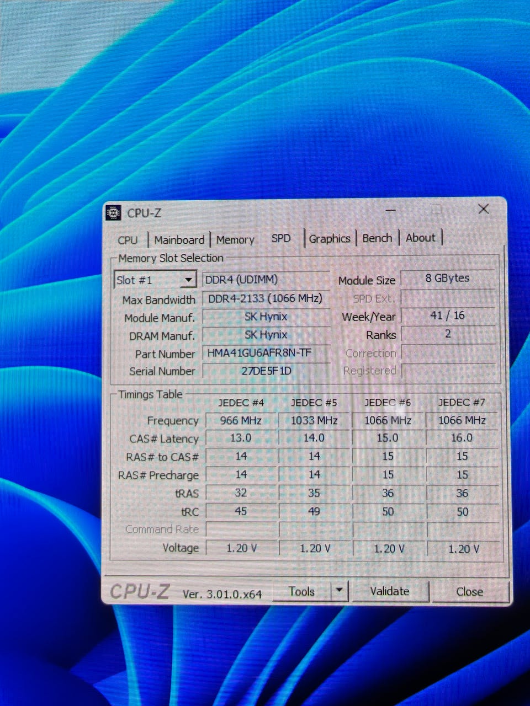Click the Tools button
The image size is (530, 706).
click(302, 591)
